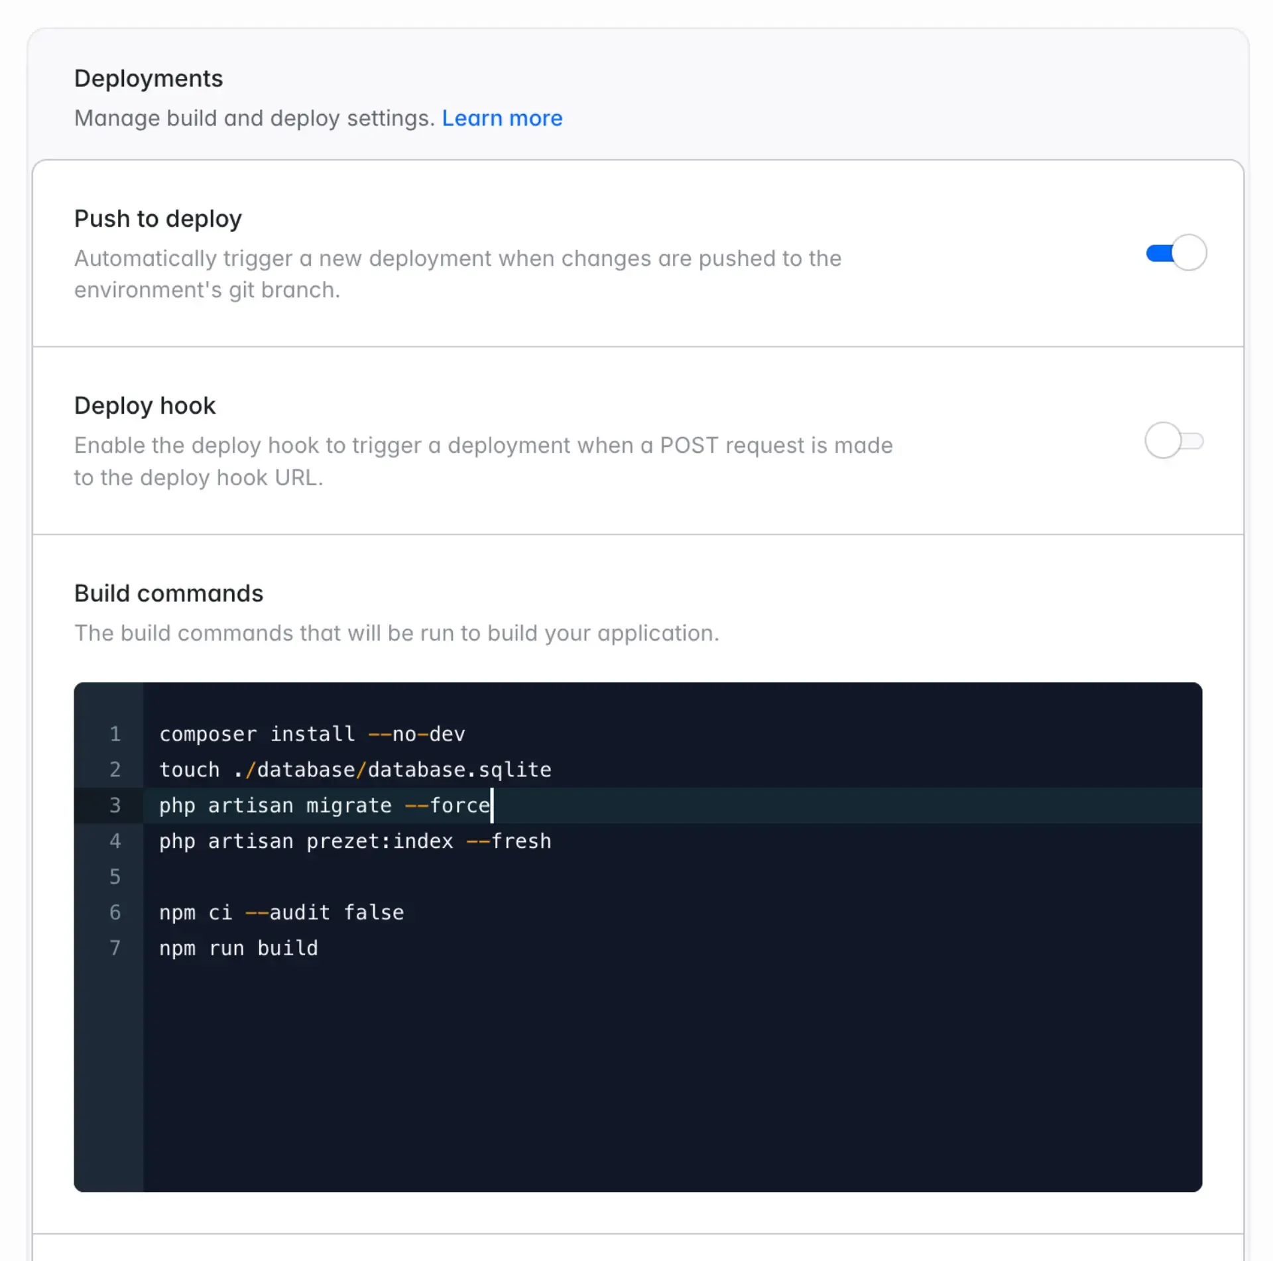
Task: Place cursor in the php artisan migrate line
Action: [325, 806]
